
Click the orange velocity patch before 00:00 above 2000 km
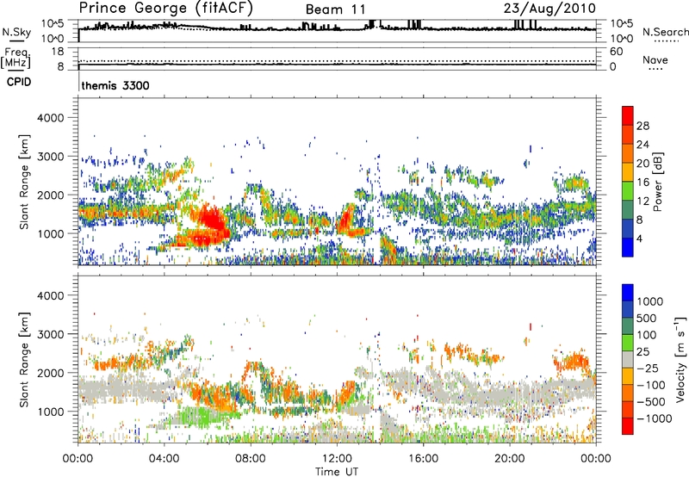pyautogui.click(x=572, y=361)
